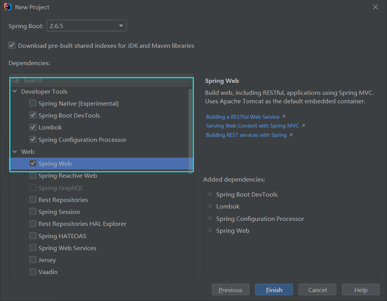Collapse the Web group
387x301 pixels.
(15, 151)
